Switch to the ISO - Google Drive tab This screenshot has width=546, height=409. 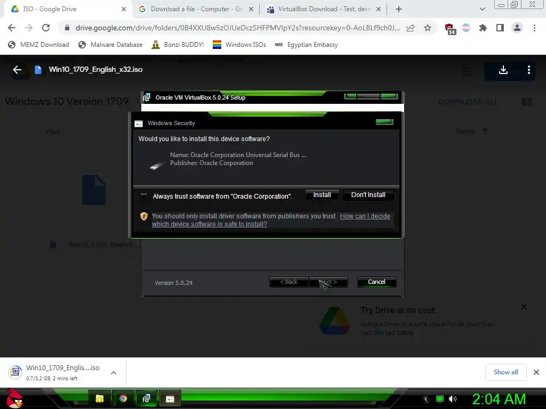point(67,9)
